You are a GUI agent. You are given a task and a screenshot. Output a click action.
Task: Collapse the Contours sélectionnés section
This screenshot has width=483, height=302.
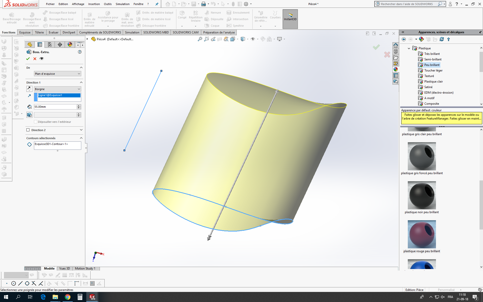(81, 138)
